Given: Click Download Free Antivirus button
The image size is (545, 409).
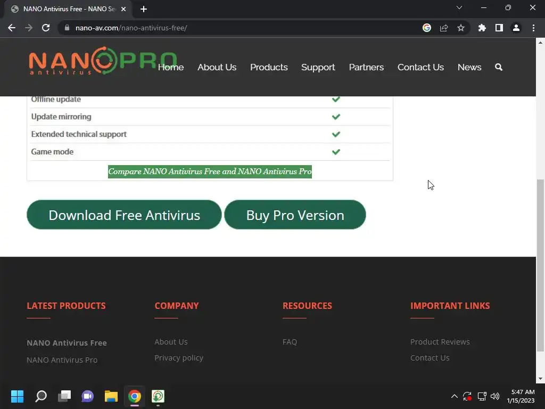Looking at the screenshot, I should coord(124,215).
